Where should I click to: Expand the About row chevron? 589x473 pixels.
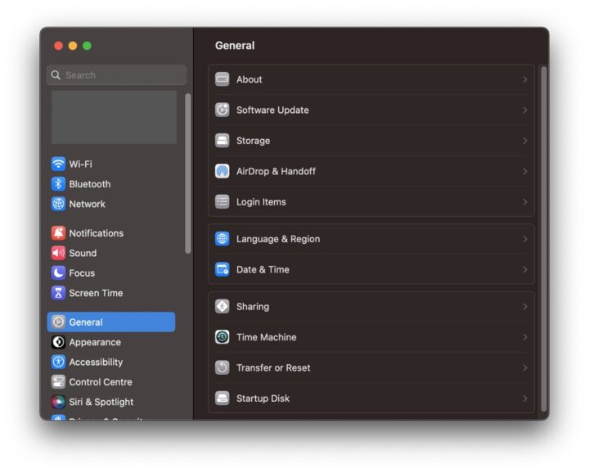tap(525, 79)
